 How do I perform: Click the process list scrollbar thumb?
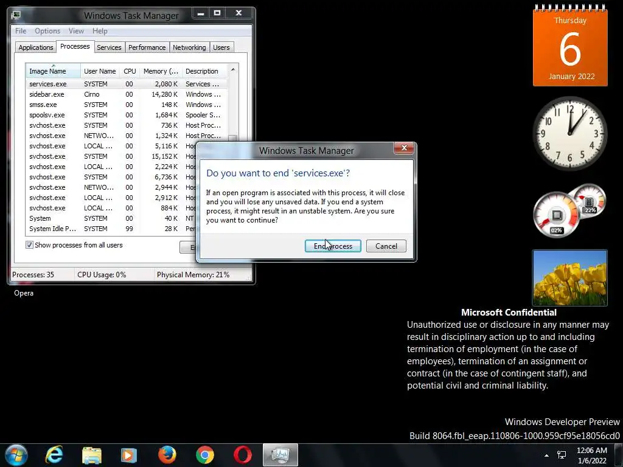233,139
